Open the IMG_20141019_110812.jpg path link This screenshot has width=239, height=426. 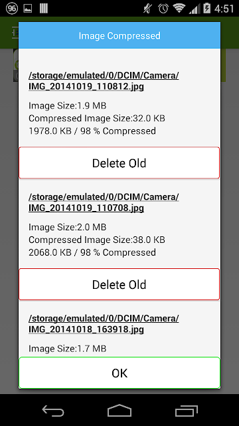tap(104, 81)
